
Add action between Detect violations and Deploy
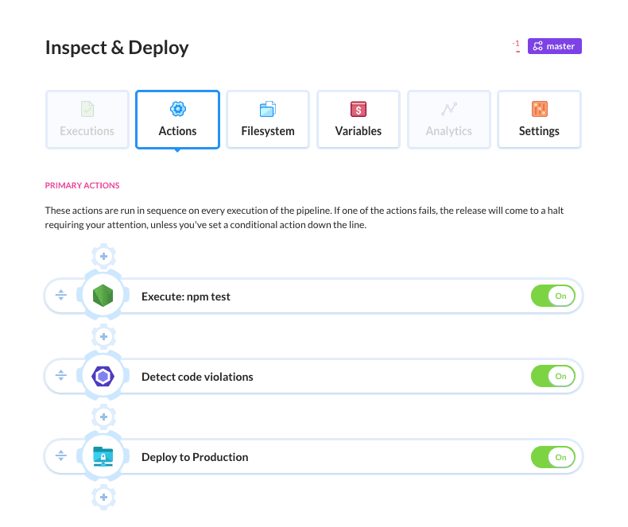point(104,417)
